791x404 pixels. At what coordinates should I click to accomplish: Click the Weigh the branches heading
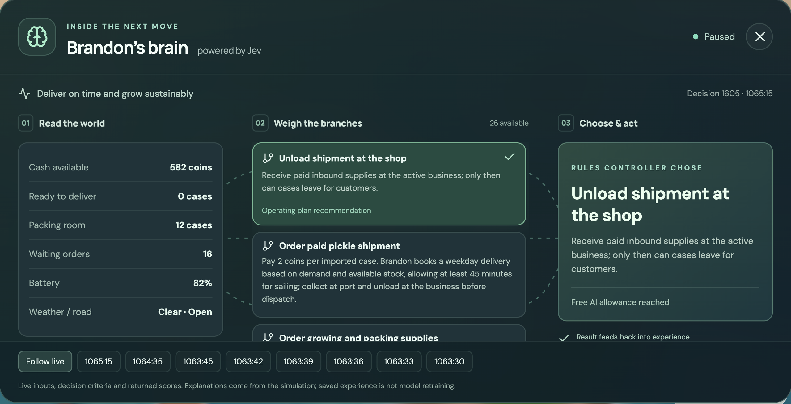[x=318, y=123]
